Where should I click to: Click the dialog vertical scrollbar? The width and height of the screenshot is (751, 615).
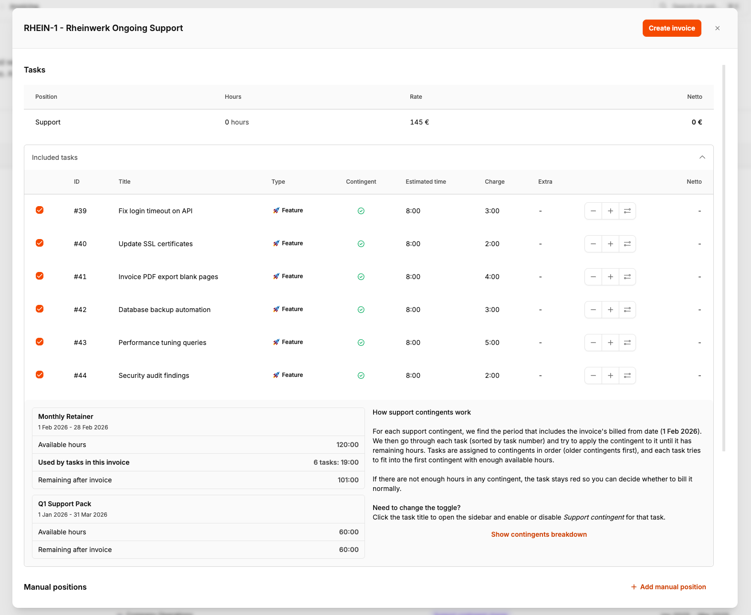[724, 258]
